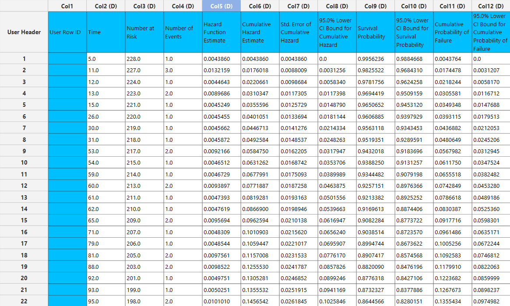
Task: Select the Col9 (D) column header
Action: (x=375, y=6)
